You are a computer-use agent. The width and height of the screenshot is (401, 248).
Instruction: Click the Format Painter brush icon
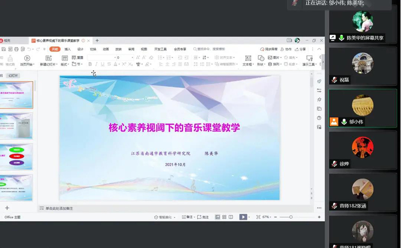(x=10, y=58)
